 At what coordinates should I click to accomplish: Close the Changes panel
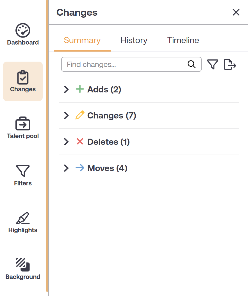coord(236,12)
